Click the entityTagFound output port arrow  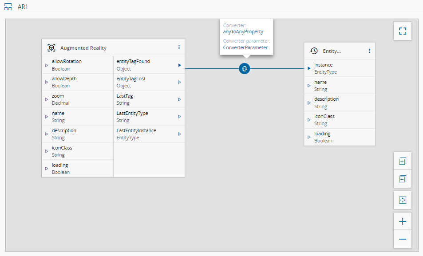(x=179, y=65)
